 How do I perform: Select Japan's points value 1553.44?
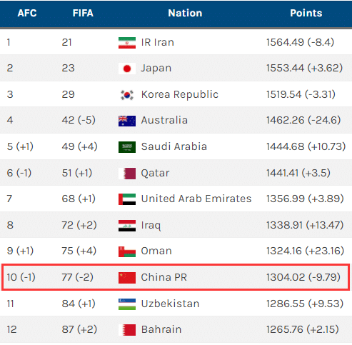(285, 68)
